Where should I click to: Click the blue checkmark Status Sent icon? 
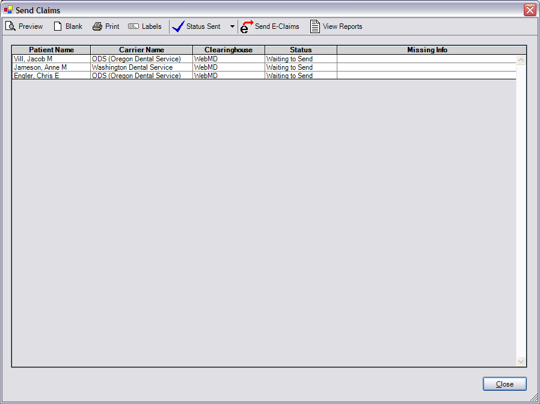[x=179, y=26]
